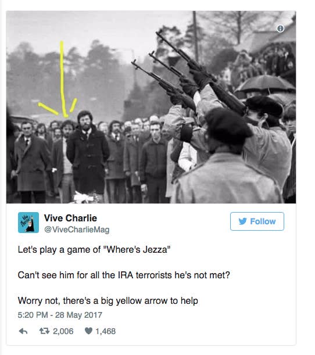Open the Vive Charlie display name link

70,218
